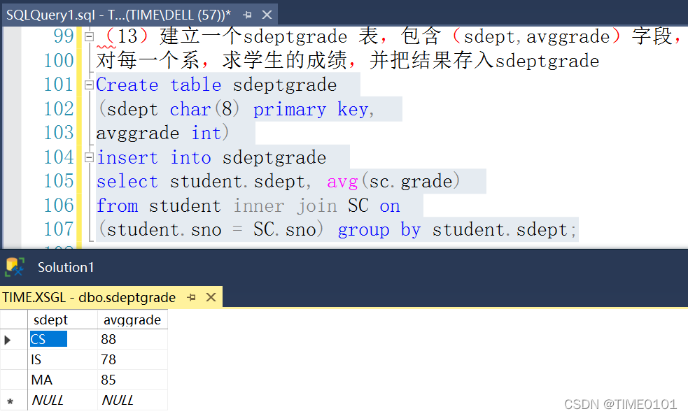
Task: Click the NULL cell under sdept
Action: click(63, 400)
